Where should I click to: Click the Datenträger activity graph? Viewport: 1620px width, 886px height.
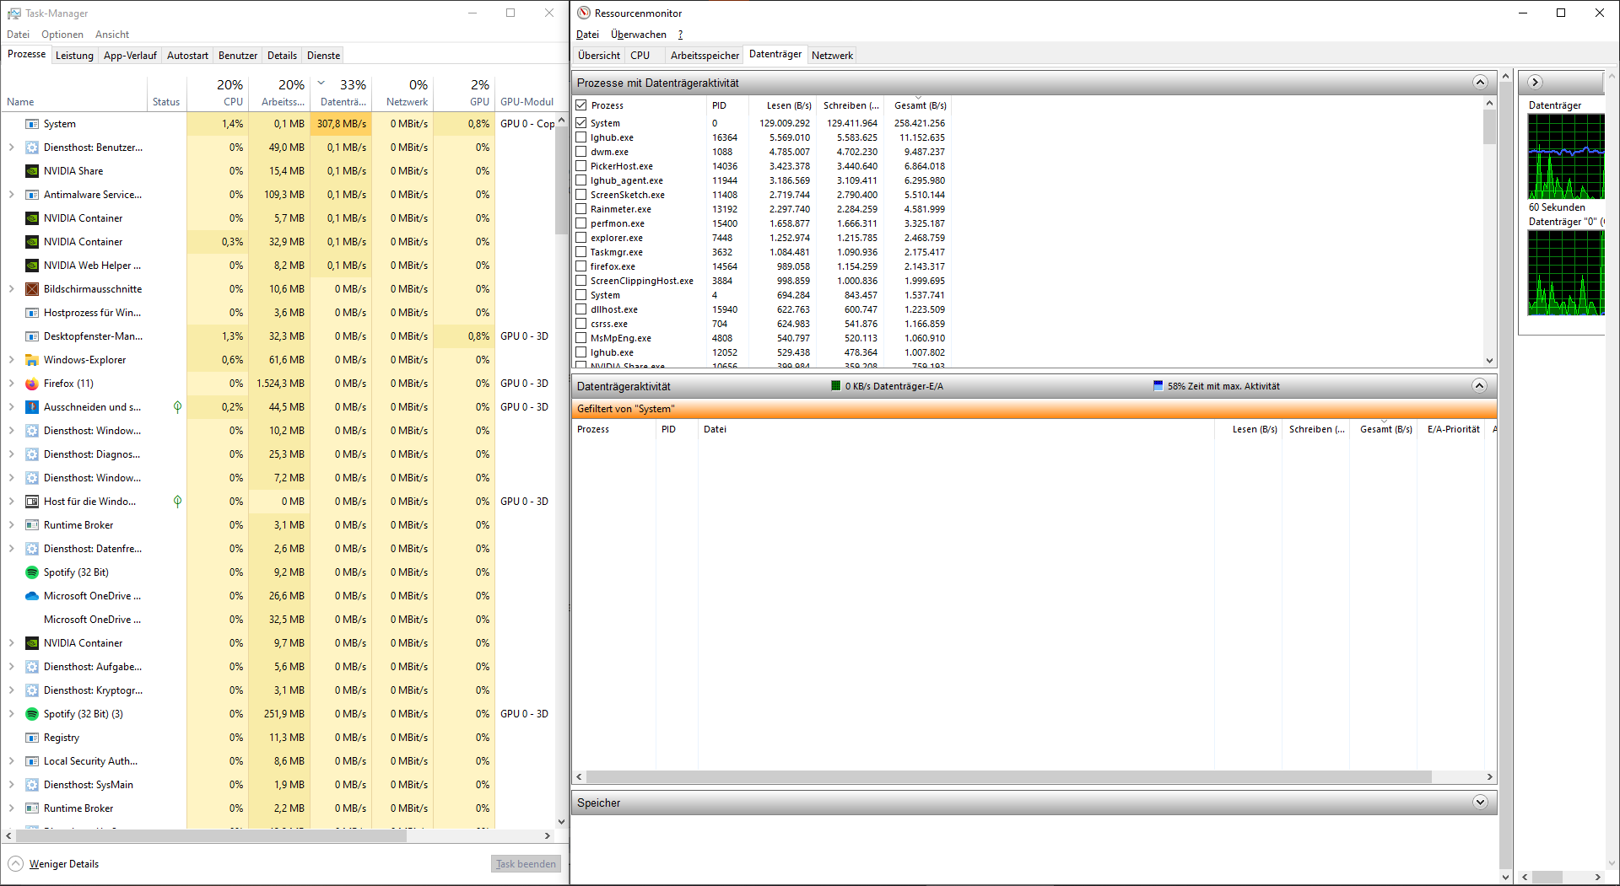click(x=1566, y=156)
